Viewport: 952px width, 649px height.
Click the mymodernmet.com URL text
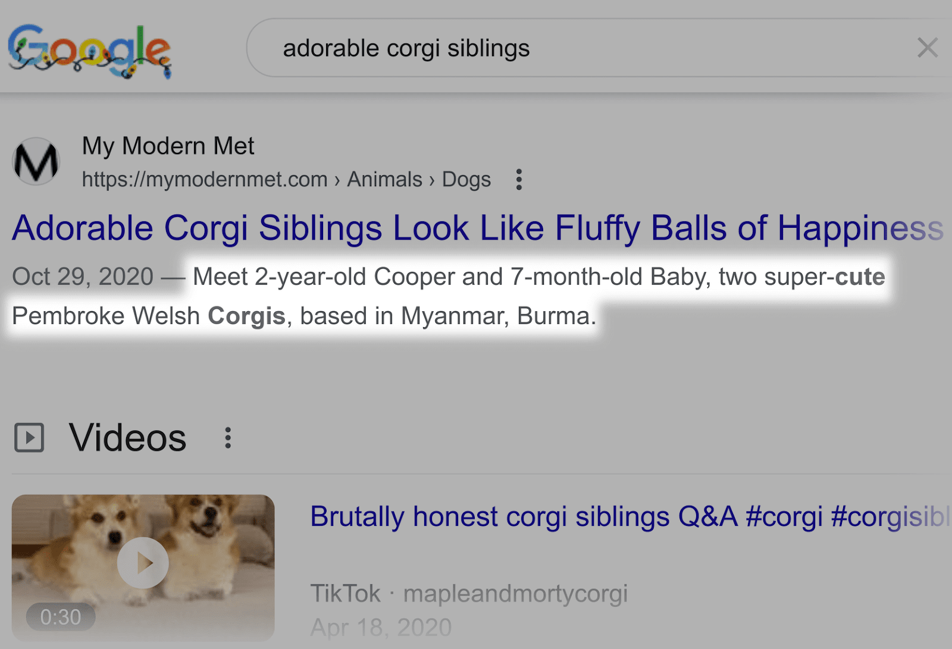pos(202,179)
